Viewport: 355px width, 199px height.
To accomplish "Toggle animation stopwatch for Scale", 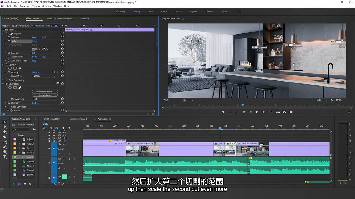I will coord(9,41).
